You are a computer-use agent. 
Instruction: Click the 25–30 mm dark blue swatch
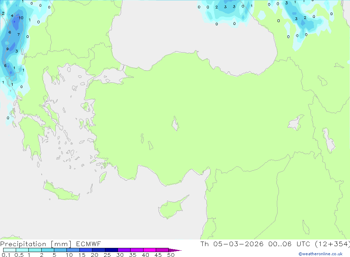click(x=111, y=250)
